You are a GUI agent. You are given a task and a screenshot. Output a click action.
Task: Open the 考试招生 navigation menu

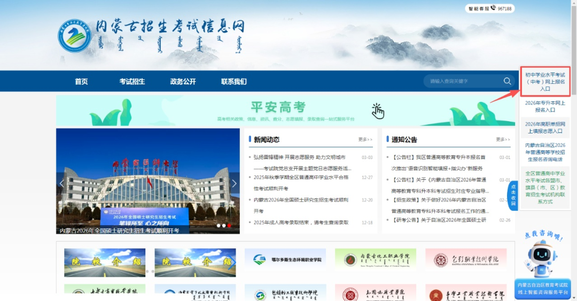pyautogui.click(x=132, y=82)
